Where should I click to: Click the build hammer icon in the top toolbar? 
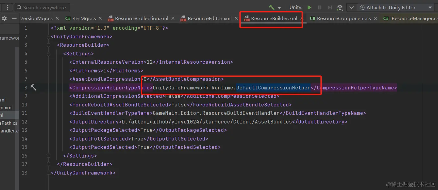pyautogui.click(x=272, y=7)
